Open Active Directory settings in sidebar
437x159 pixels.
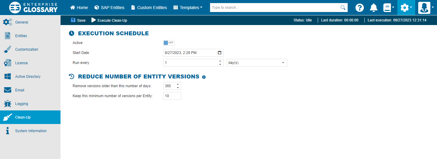[x=28, y=77]
